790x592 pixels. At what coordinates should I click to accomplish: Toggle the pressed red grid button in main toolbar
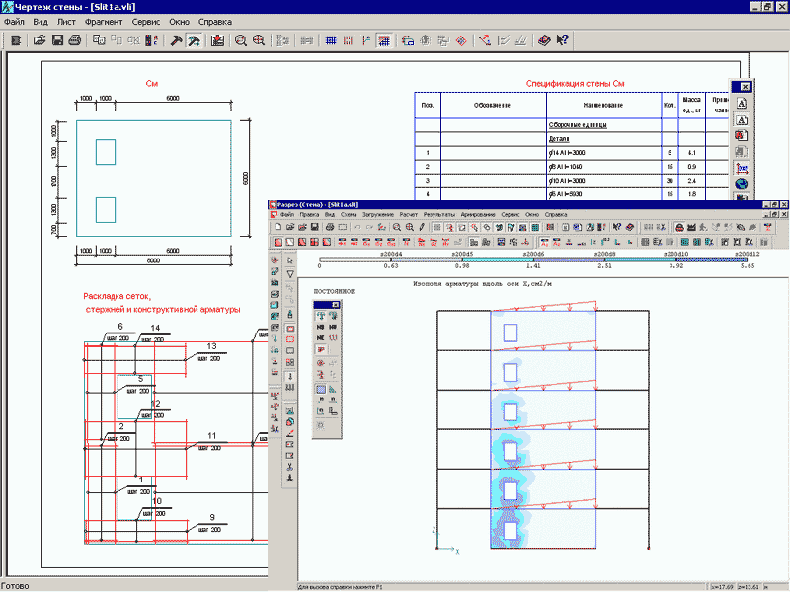(x=382, y=40)
